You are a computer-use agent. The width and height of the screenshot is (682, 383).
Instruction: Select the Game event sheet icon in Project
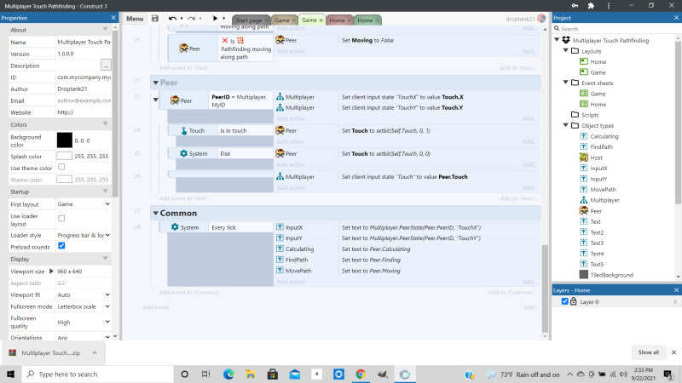click(584, 94)
